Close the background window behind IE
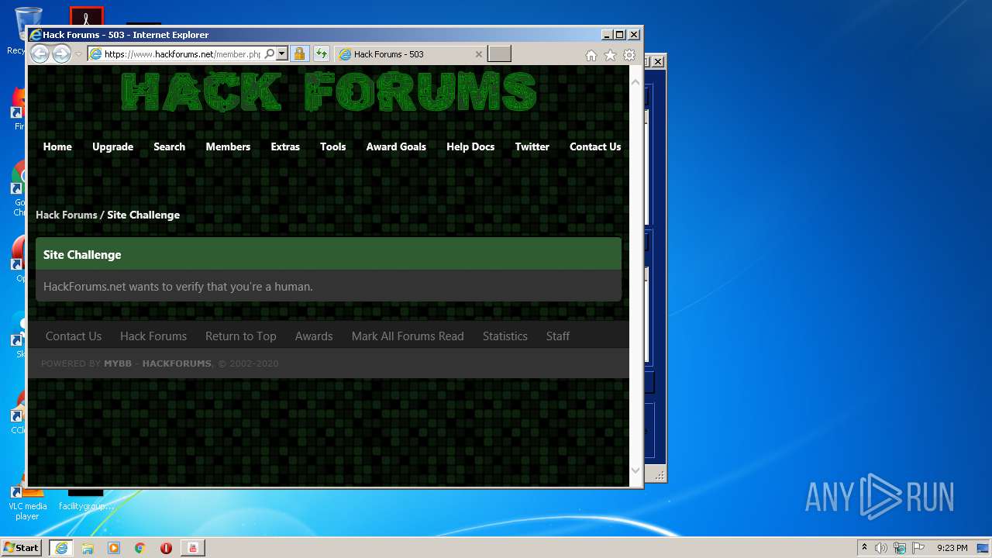The height and width of the screenshot is (558, 992). click(x=658, y=61)
